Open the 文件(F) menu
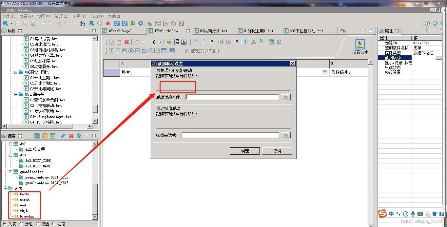The height and width of the screenshot is (227, 447). 9,16
